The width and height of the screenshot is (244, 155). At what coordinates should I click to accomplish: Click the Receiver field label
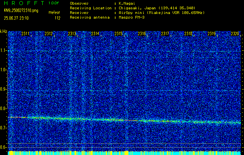[x=79, y=12]
